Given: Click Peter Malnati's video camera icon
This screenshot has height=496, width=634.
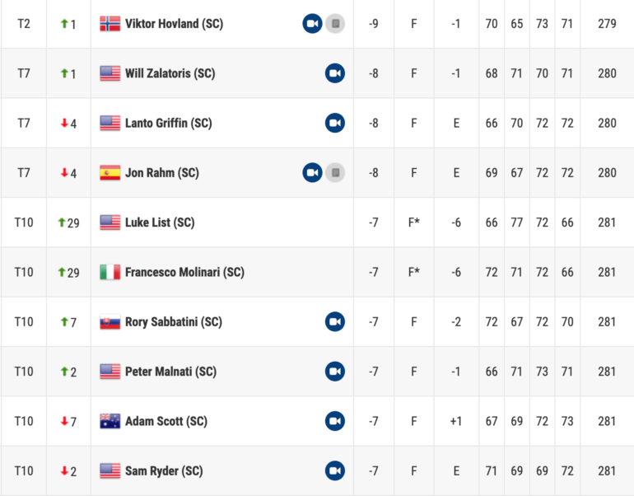Looking at the screenshot, I should coord(334,371).
